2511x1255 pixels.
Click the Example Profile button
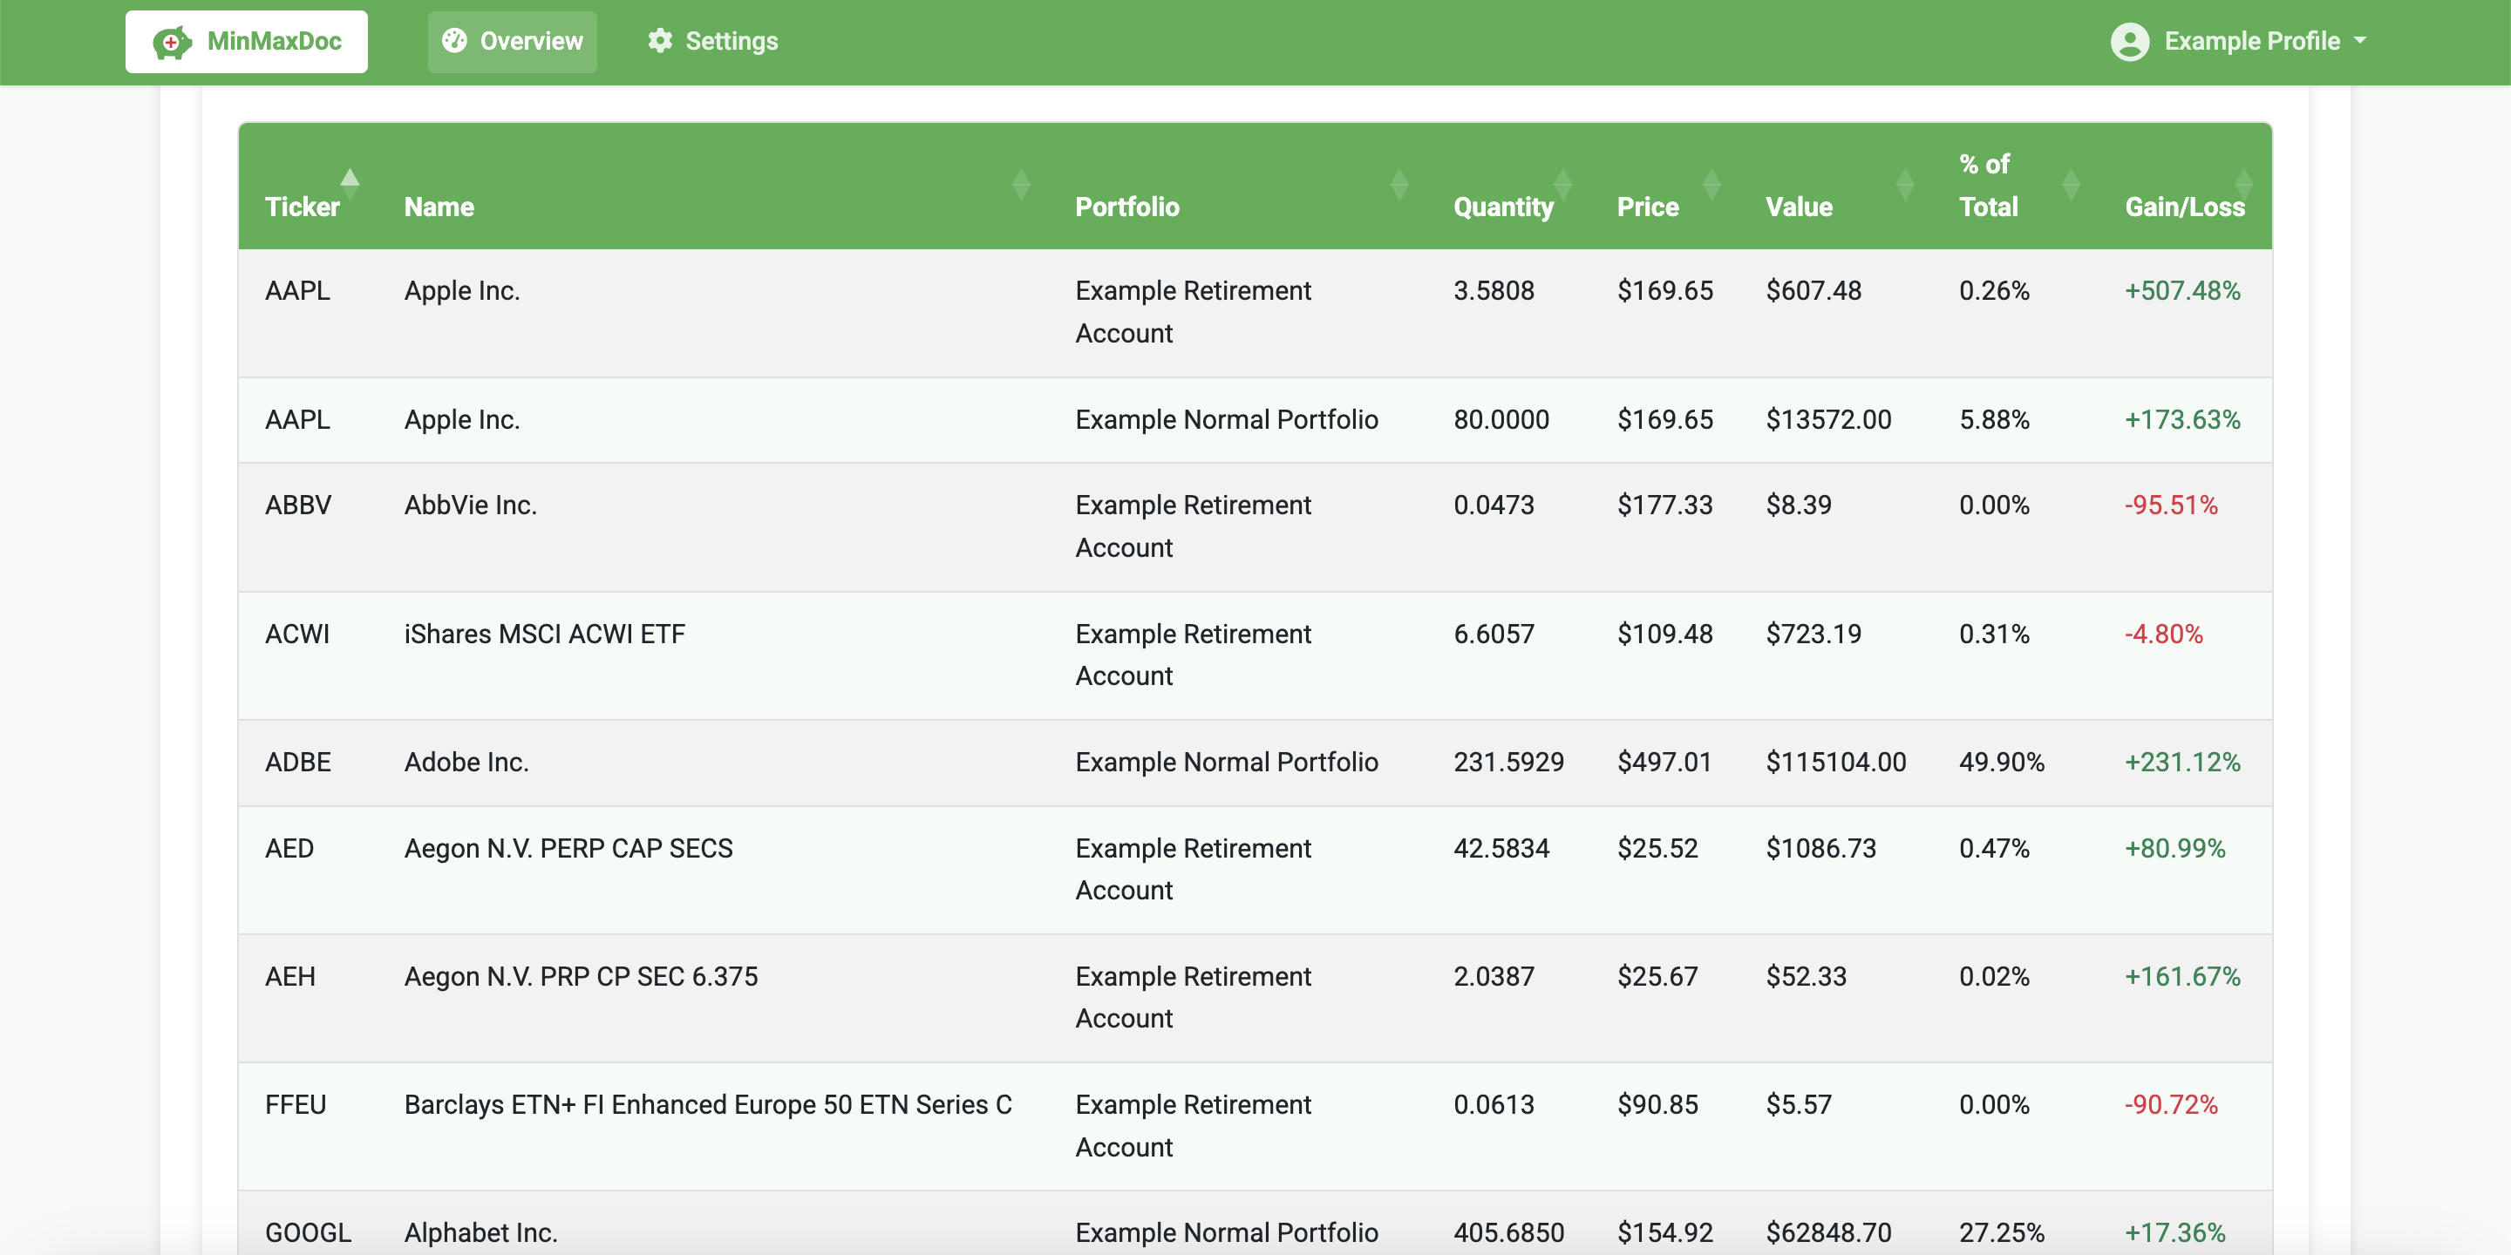(x=2239, y=41)
